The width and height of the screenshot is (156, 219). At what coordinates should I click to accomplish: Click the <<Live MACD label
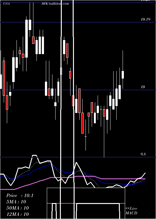point(131,211)
